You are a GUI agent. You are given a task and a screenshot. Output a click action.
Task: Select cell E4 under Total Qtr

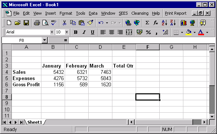coord(124,72)
